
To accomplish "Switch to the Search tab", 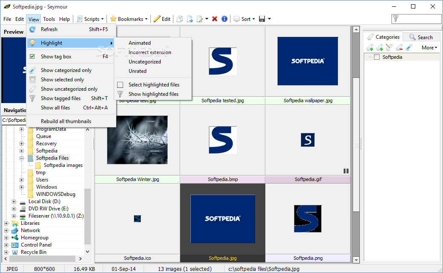I will 421,37.
